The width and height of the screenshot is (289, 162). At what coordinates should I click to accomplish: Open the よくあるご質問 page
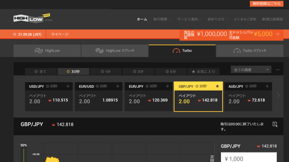tap(245, 19)
